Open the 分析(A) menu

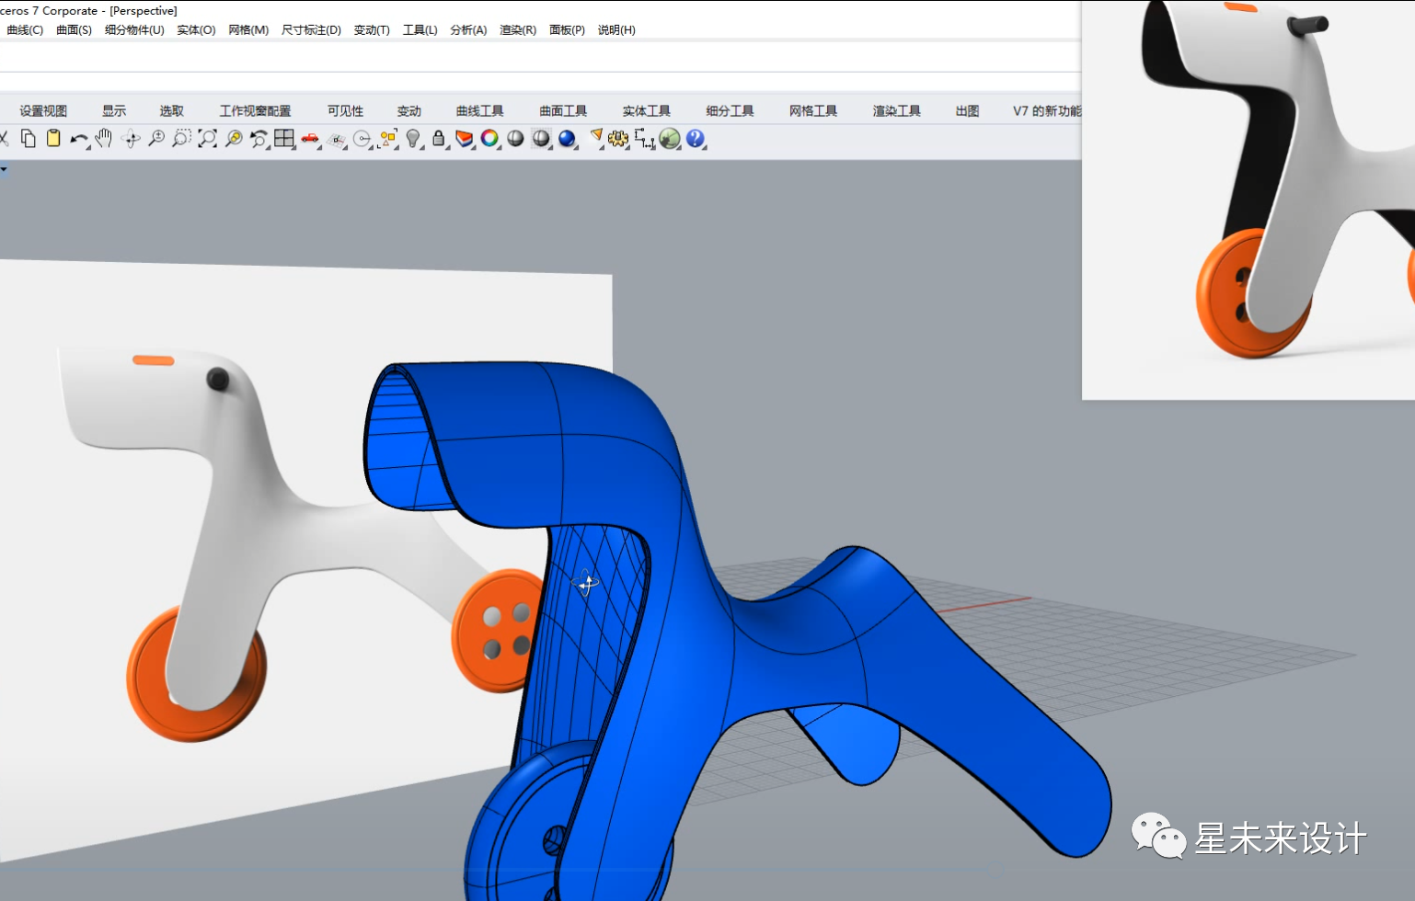pyautogui.click(x=468, y=30)
